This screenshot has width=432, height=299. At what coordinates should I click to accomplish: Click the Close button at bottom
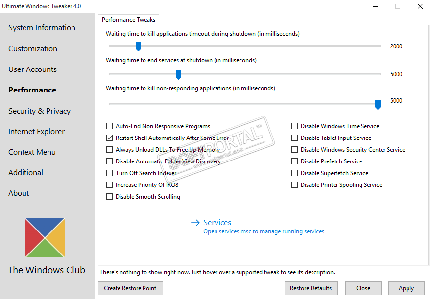[363, 288]
